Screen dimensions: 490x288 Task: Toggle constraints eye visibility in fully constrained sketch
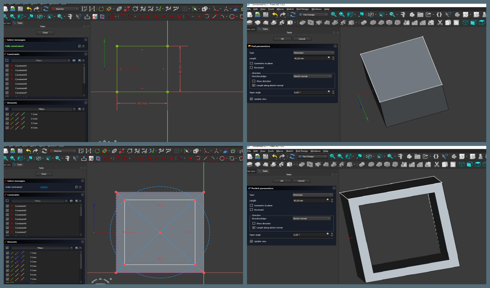[74, 60]
